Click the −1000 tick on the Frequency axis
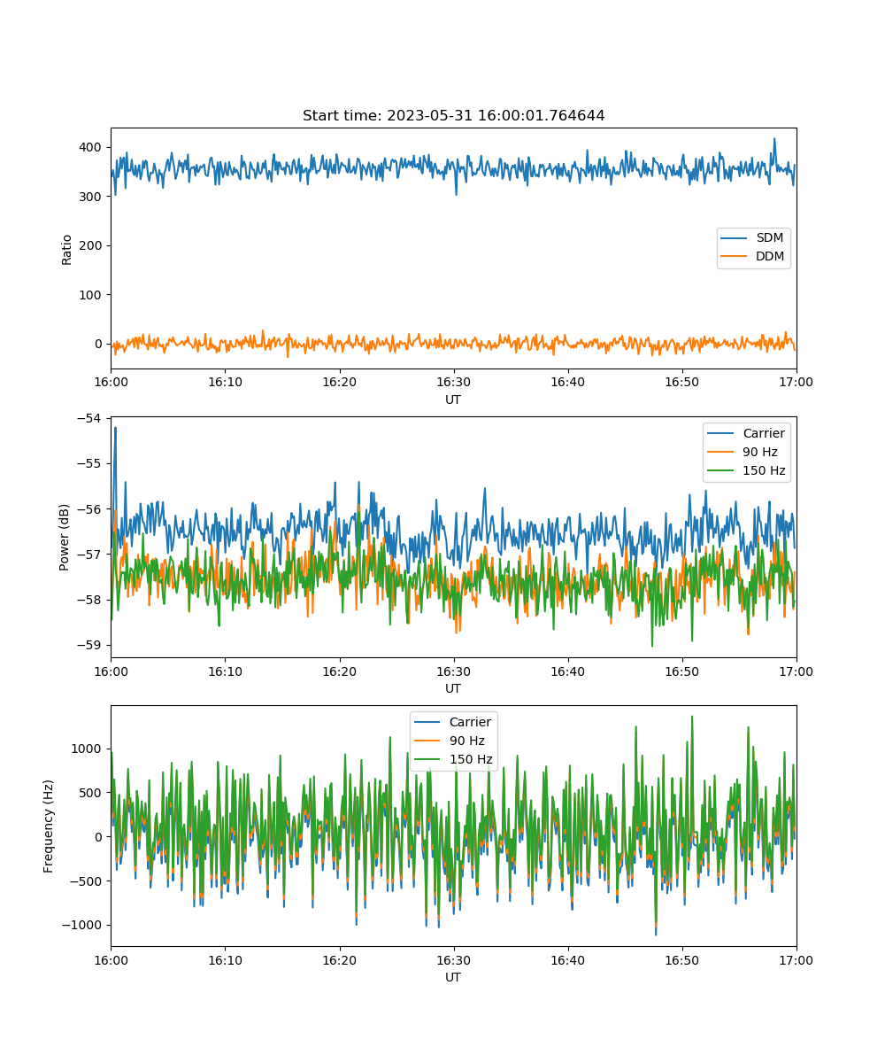 (x=81, y=925)
